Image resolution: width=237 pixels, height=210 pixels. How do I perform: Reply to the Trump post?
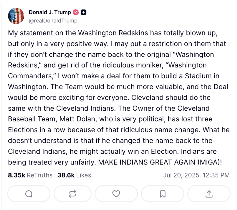[x=29, y=194]
